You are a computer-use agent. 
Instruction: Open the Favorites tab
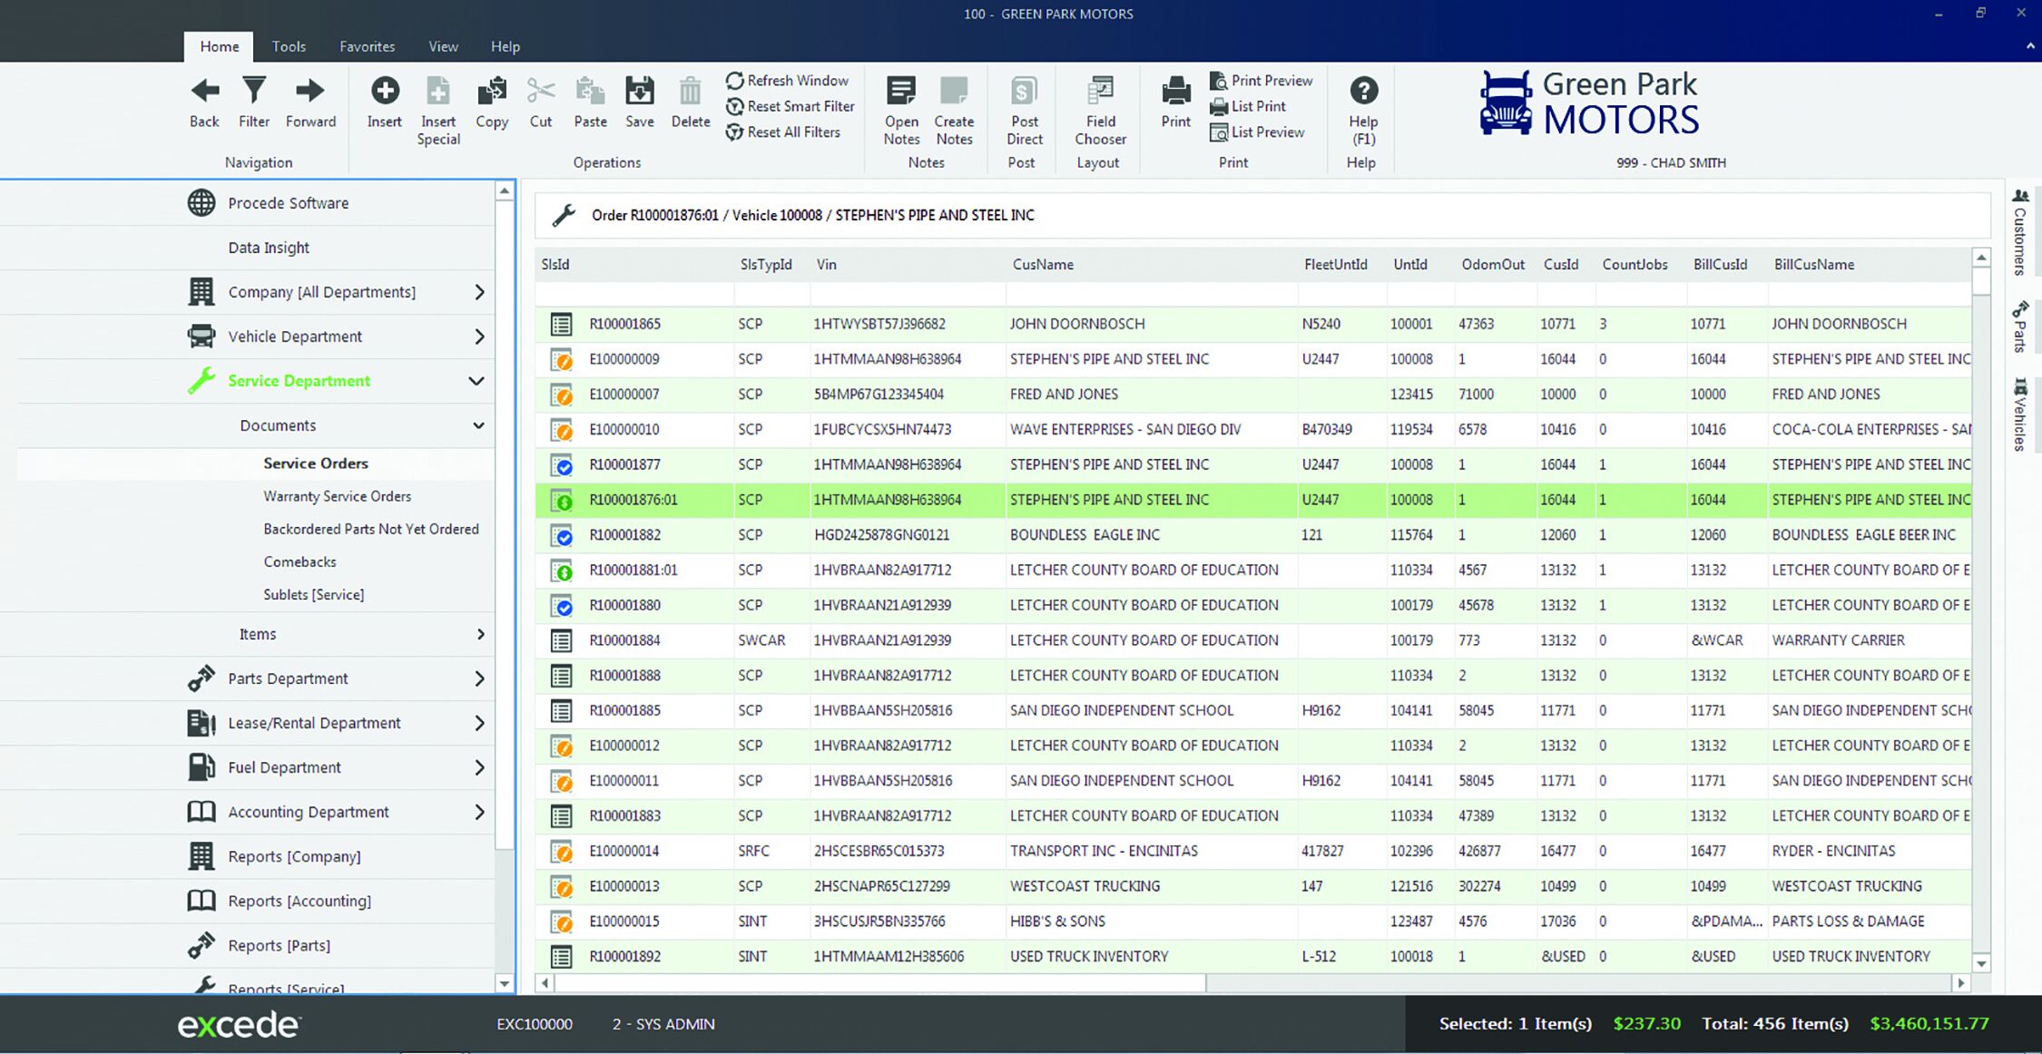367,46
